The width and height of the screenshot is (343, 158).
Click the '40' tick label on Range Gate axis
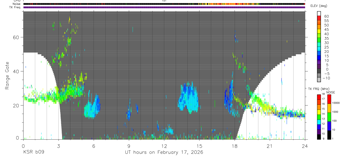pos(16,71)
